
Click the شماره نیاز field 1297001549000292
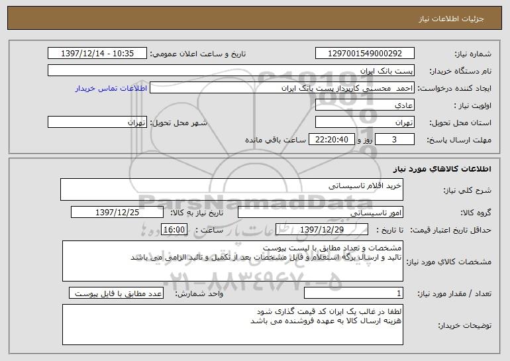pyautogui.click(x=364, y=54)
